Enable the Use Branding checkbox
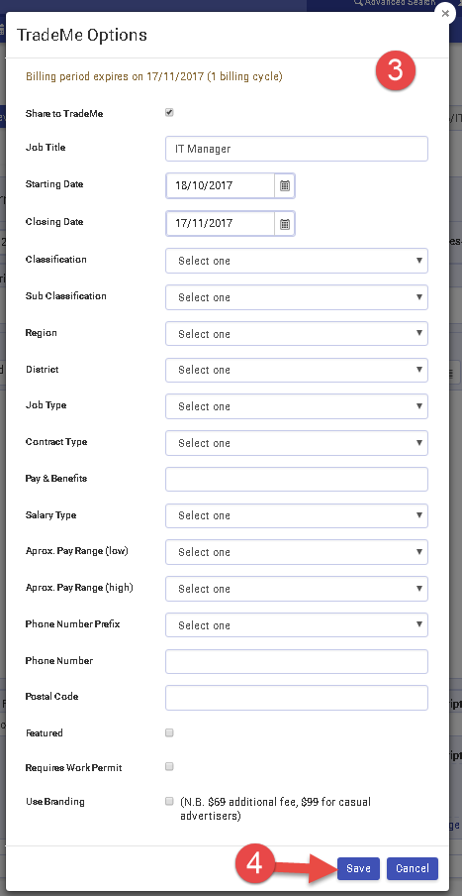Image resolution: width=462 pixels, height=896 pixels. pyautogui.click(x=169, y=801)
